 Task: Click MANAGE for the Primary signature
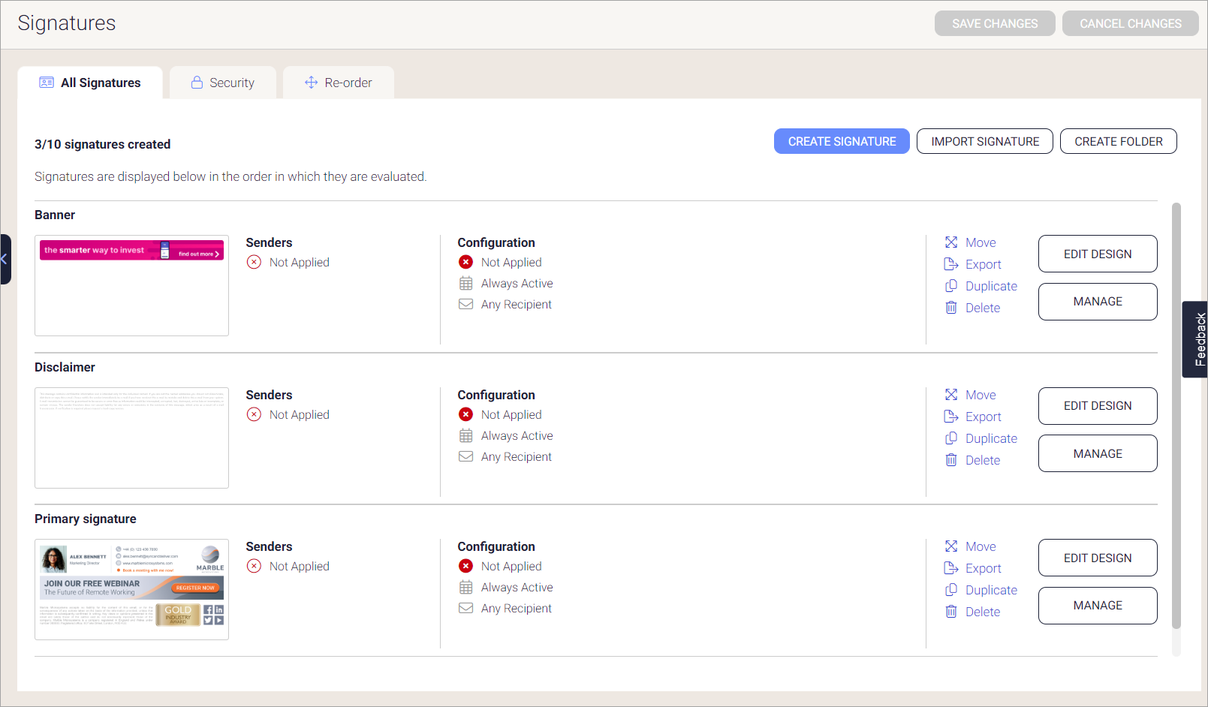(x=1097, y=606)
